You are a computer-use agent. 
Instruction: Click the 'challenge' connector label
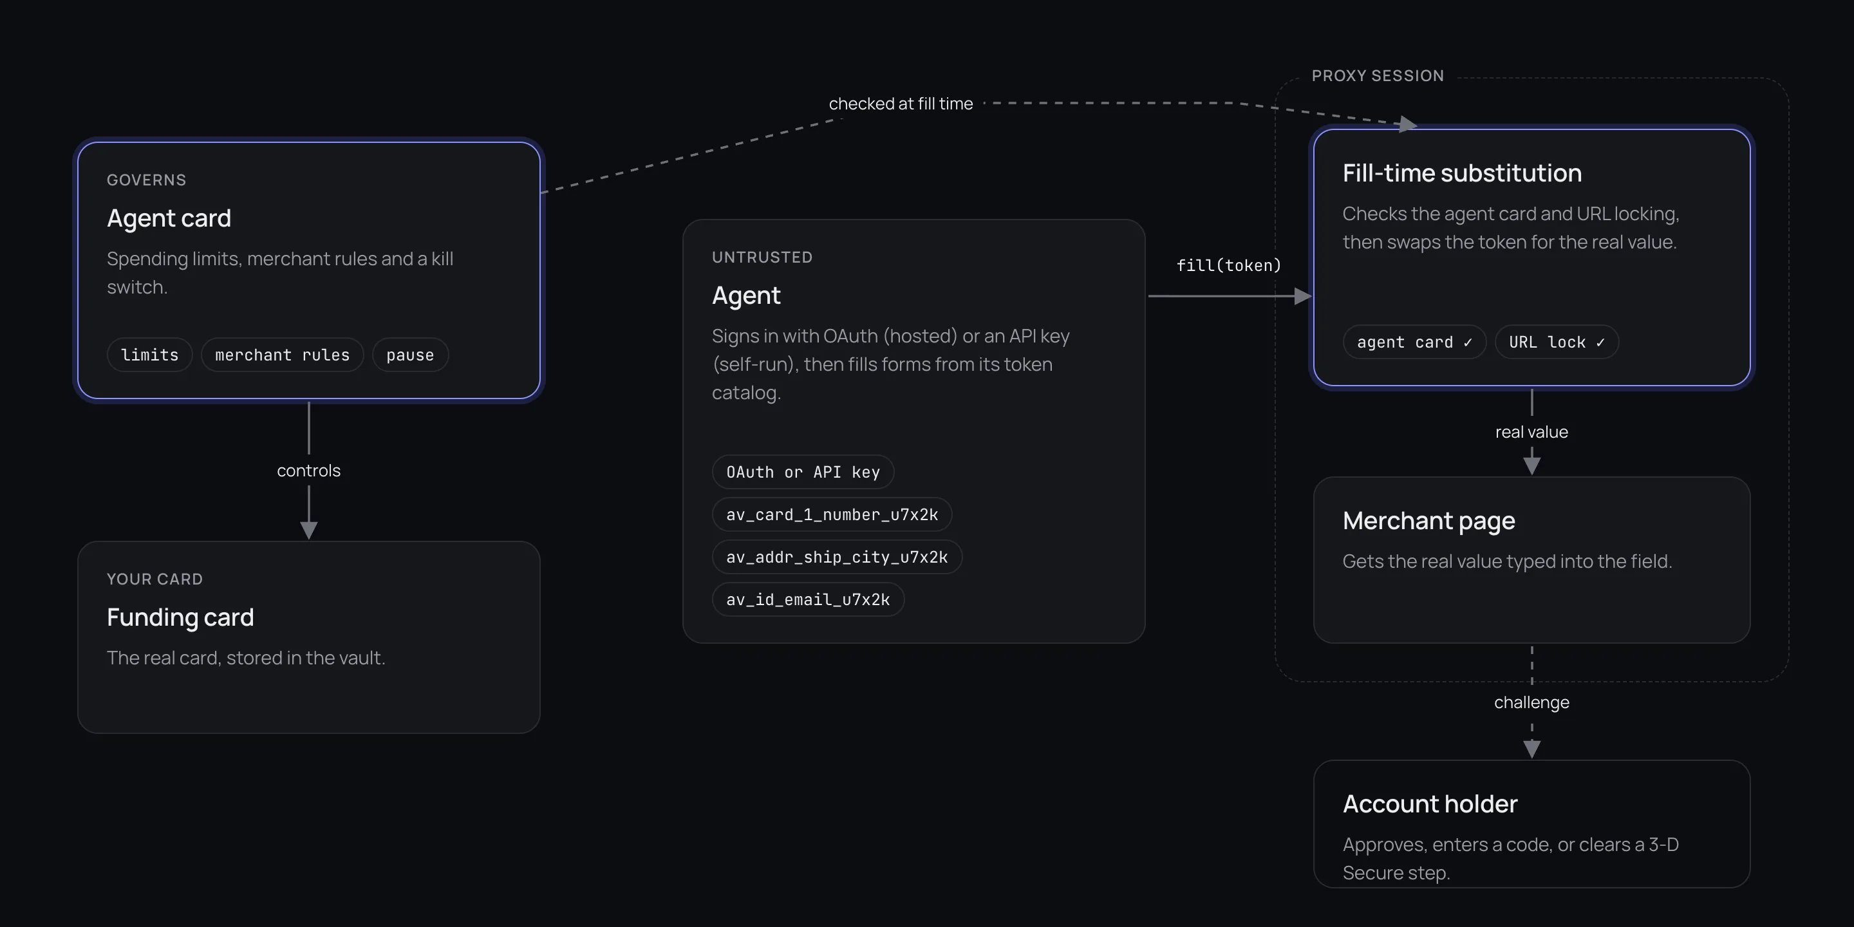click(1531, 702)
